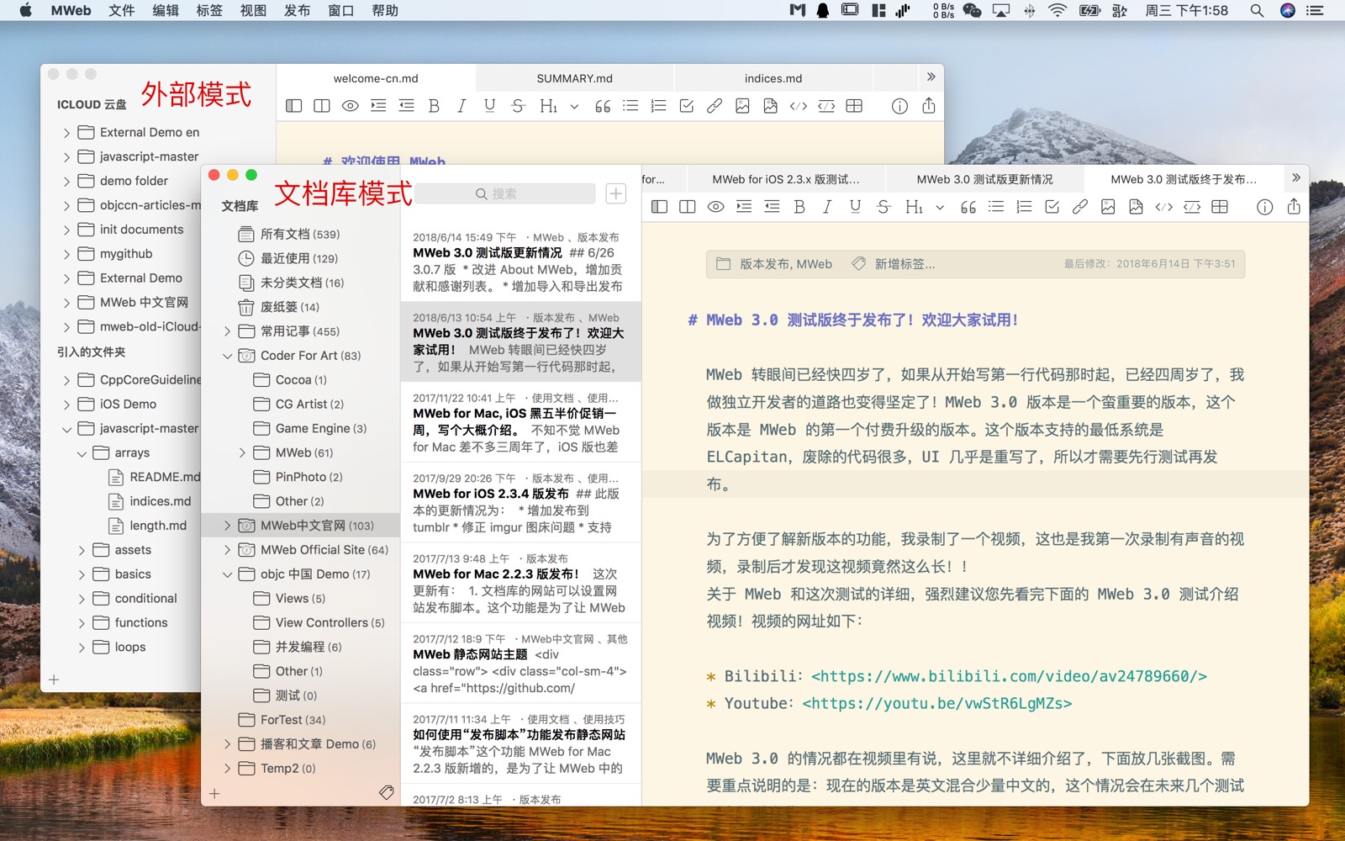Open share icon in front window toolbar
This screenshot has width=1345, height=841.
point(1293,207)
